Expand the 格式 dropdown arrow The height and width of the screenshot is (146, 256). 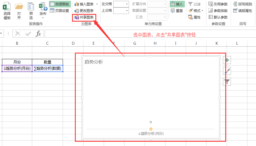202,11
